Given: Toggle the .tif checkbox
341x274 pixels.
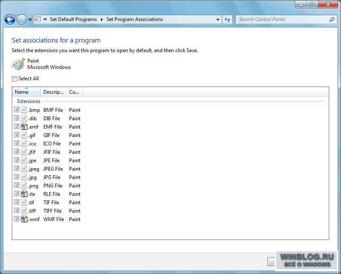Looking at the screenshot, I should tap(16, 202).
